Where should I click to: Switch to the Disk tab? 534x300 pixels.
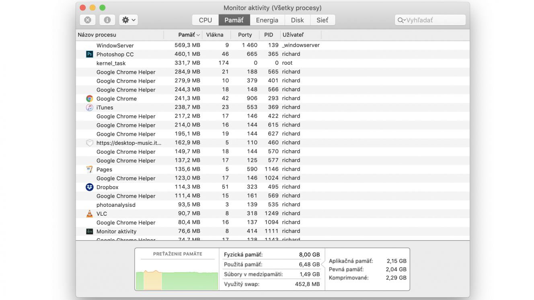[298, 20]
